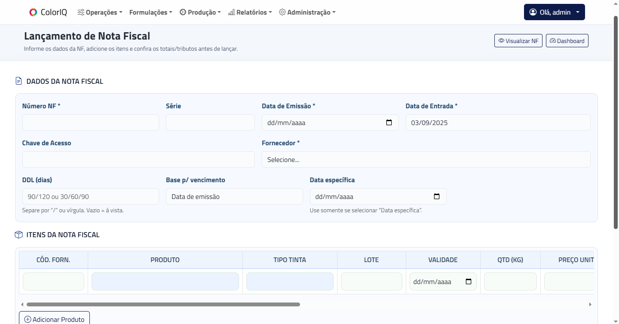Click the page vertical scrollbar thumb
The image size is (619, 324).
point(616,122)
